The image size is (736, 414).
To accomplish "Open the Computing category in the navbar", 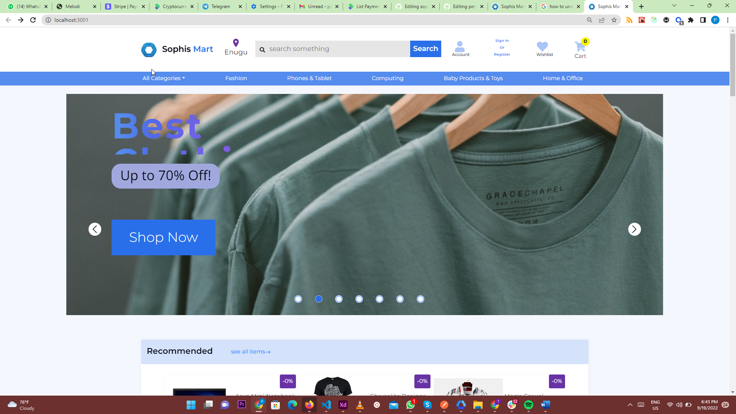I will coord(388,78).
